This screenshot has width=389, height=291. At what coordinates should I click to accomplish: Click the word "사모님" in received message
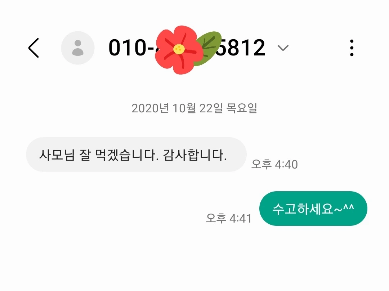57,155
